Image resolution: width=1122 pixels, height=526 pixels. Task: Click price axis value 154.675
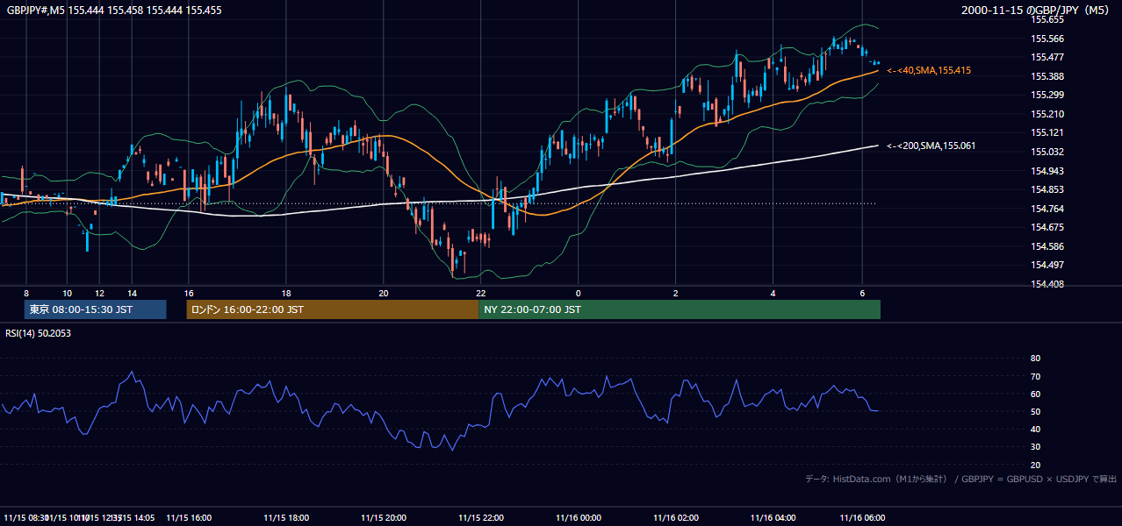pyautogui.click(x=1046, y=227)
